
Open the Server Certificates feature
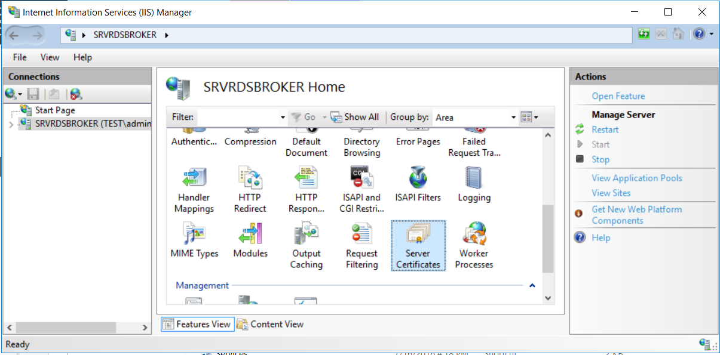point(418,245)
